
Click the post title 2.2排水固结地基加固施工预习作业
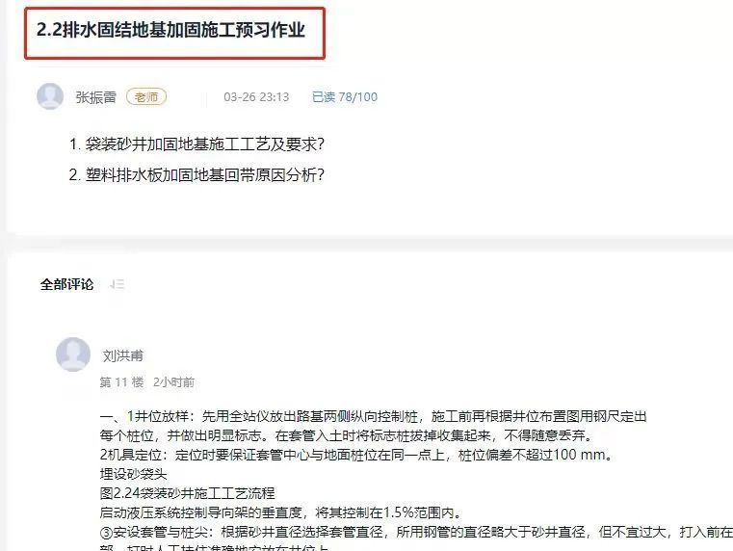(x=170, y=30)
